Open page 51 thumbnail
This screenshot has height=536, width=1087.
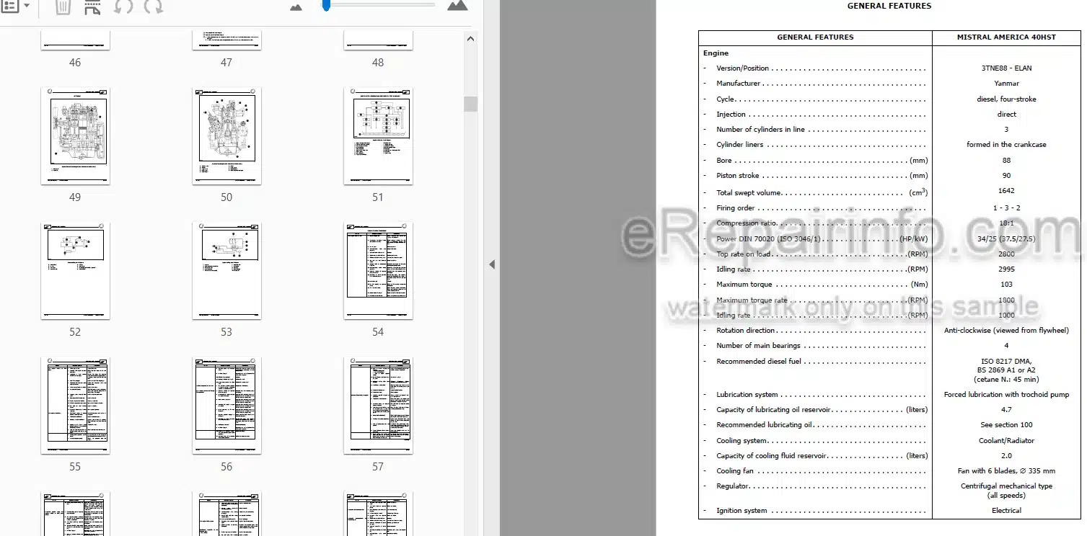coord(378,136)
